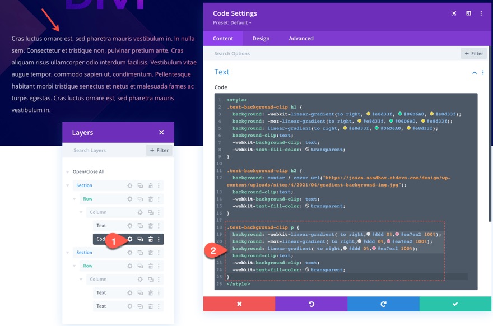Viewport: 493px width, 326px height.
Task: Open settings gear of the top Section layer
Action: click(129, 185)
